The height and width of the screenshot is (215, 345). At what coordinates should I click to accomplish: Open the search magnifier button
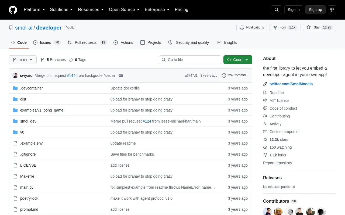tap(277, 10)
